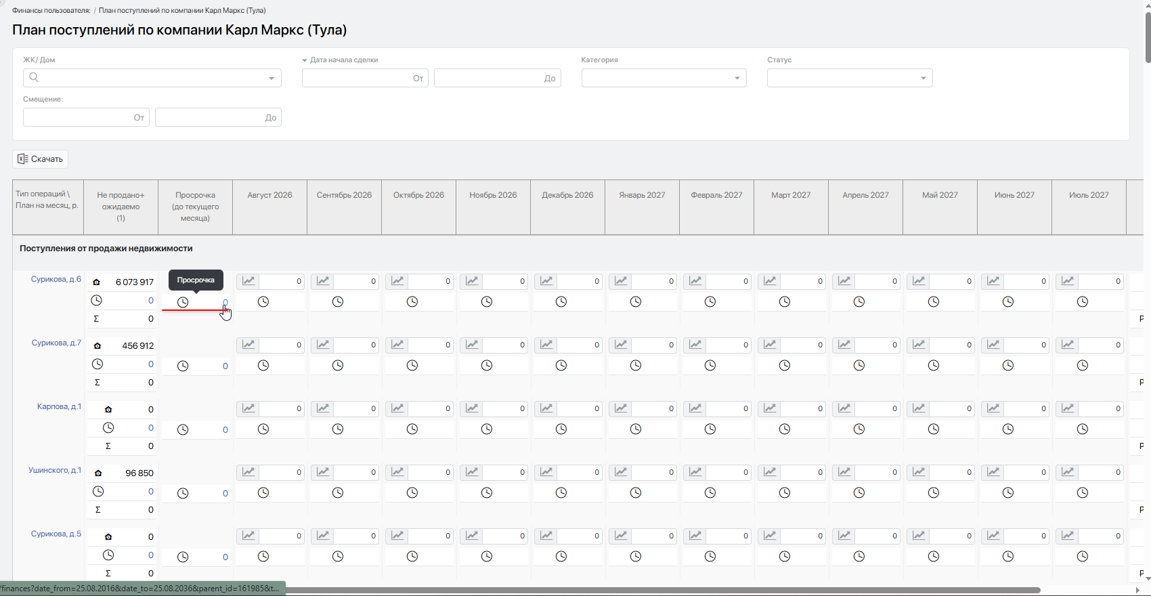Click Поступления от продажи недвижимости section heading
Viewport: 1151px width, 596px height.
point(106,249)
